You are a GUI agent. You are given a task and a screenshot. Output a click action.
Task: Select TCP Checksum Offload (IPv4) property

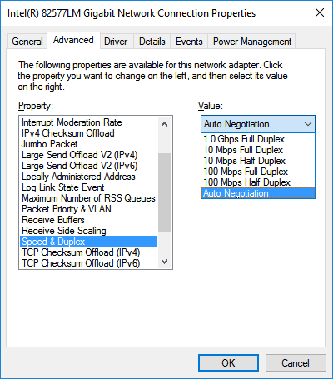tap(89, 252)
